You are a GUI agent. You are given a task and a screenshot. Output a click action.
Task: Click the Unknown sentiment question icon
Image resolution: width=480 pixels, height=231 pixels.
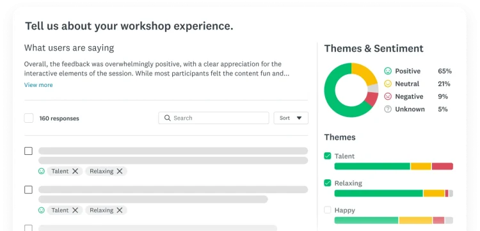(388, 109)
